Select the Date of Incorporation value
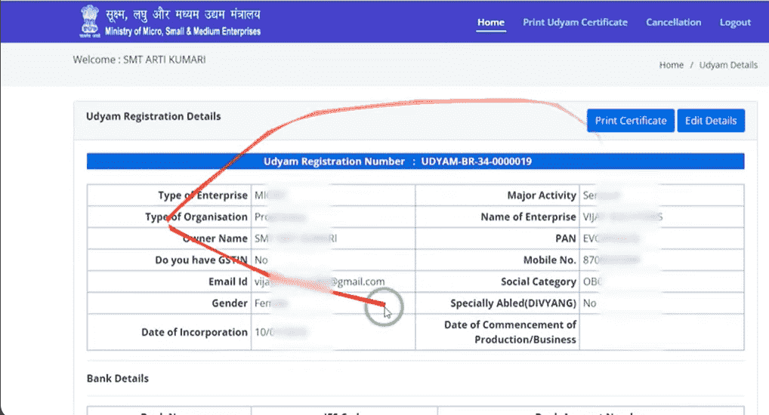The image size is (769, 415). (279, 332)
